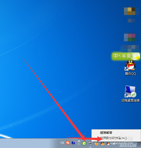141x148 pixels.
Task: Toggle 简 simplified Chinese on input bar
Action: [129, 56]
